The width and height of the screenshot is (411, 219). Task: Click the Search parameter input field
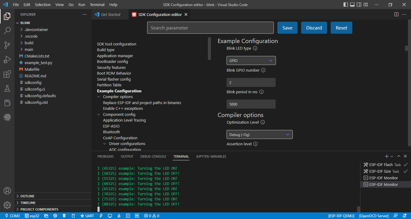pos(210,28)
